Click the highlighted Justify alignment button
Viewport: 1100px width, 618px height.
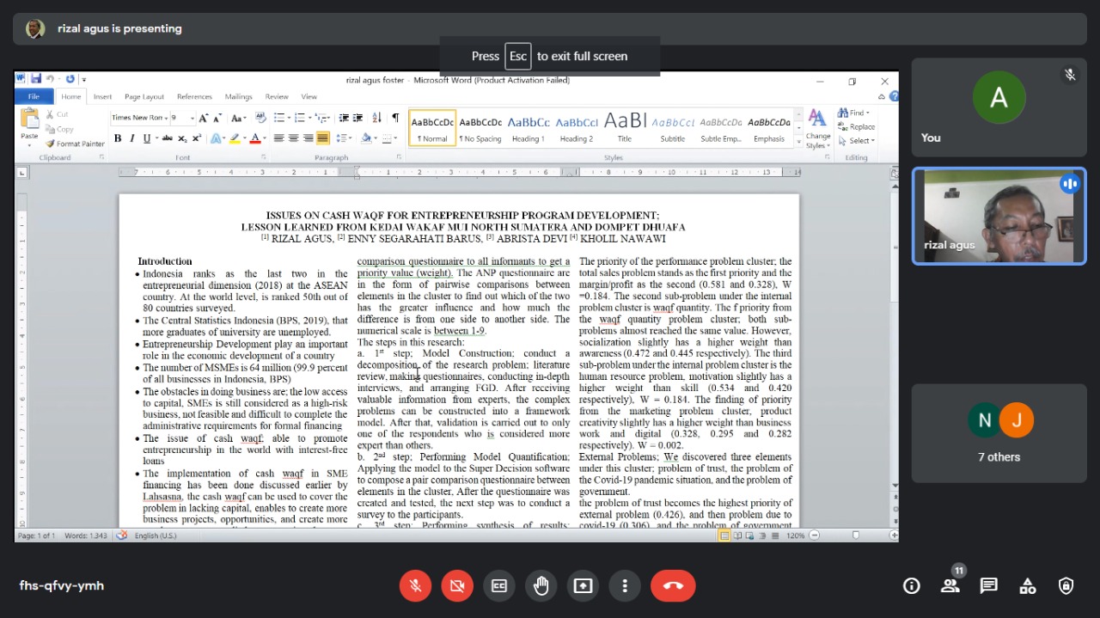click(322, 138)
